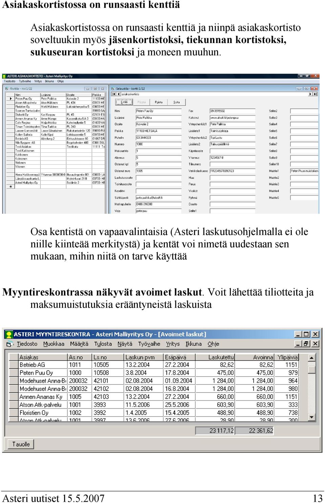Maximize the Rivitila child window
The image size is (325, 503).
coord(95,89)
